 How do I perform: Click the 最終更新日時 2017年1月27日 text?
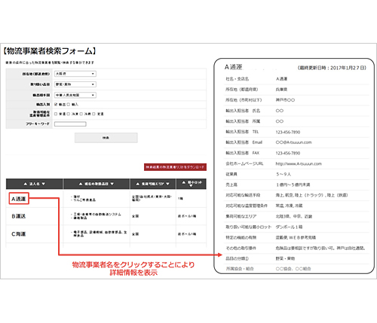(x=332, y=68)
